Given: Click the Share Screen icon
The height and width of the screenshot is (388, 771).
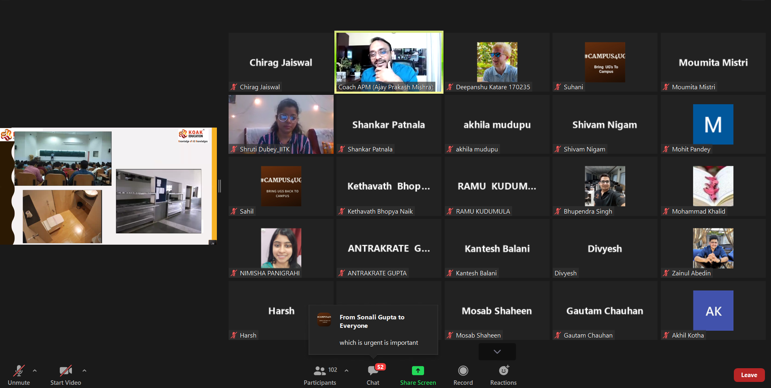Looking at the screenshot, I should tap(418, 370).
